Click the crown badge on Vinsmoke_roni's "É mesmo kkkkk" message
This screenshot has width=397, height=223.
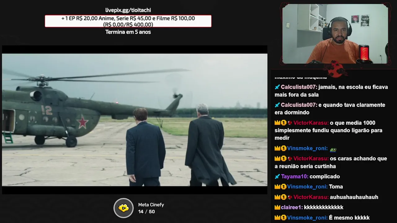click(277, 218)
